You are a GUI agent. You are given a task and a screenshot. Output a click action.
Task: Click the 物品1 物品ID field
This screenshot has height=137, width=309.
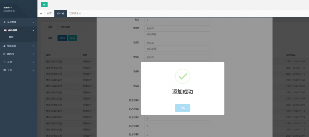coord(177,28)
